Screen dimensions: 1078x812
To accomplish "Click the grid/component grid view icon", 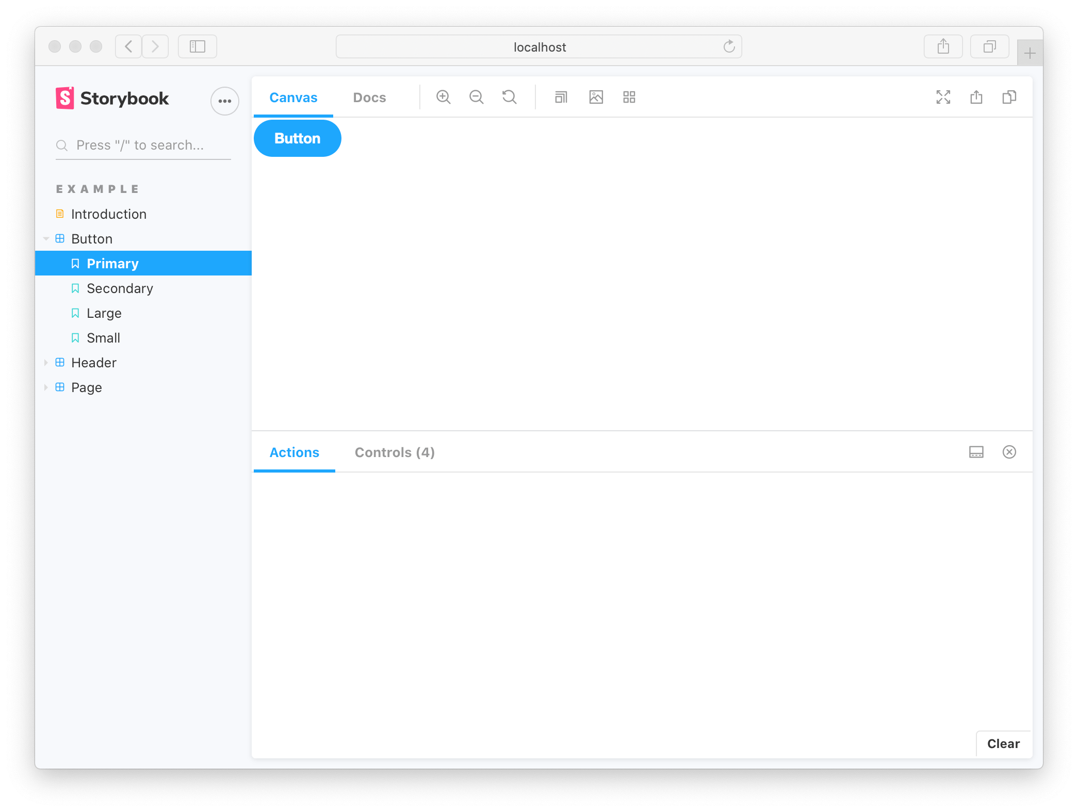I will click(629, 96).
